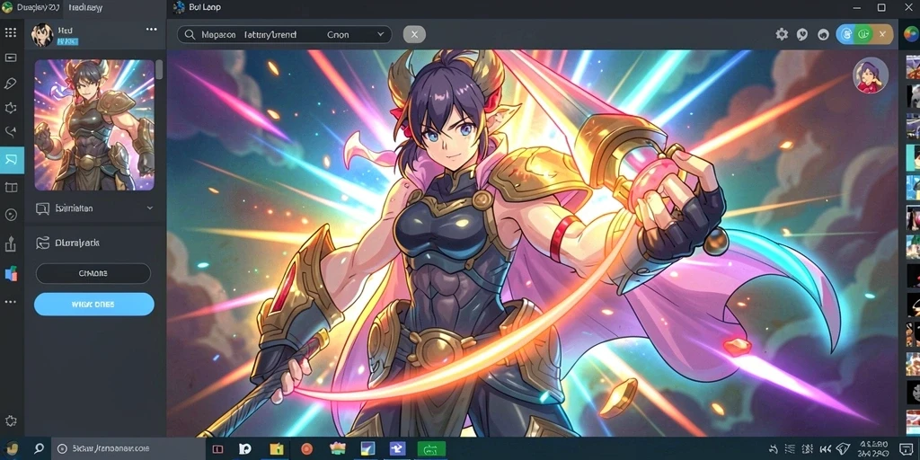This screenshot has width=920, height=460.
Task: Click into the taskbar search box
Action: 128,449
